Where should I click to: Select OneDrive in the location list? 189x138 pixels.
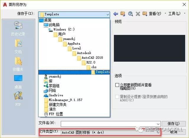53,95
